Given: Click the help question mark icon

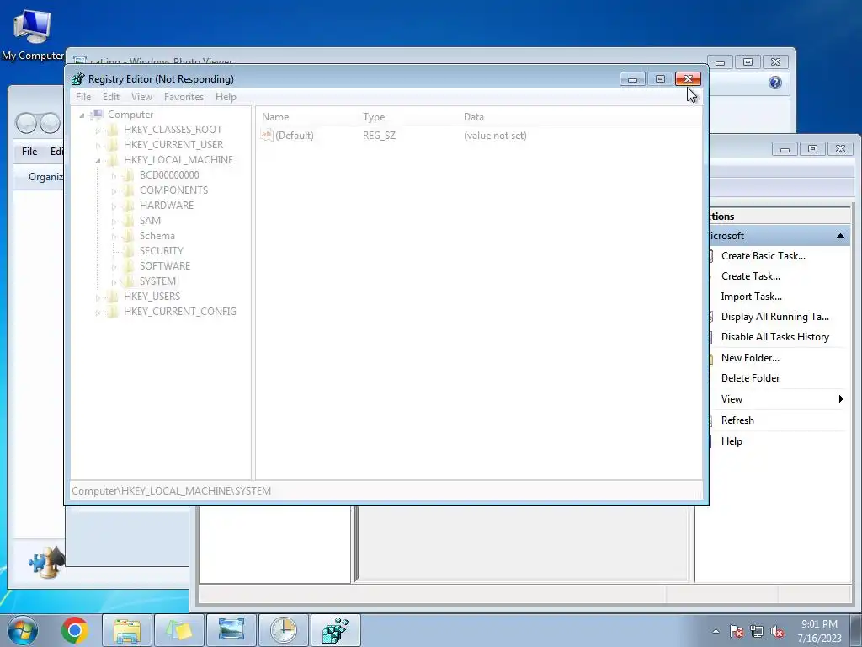Looking at the screenshot, I should tap(775, 83).
